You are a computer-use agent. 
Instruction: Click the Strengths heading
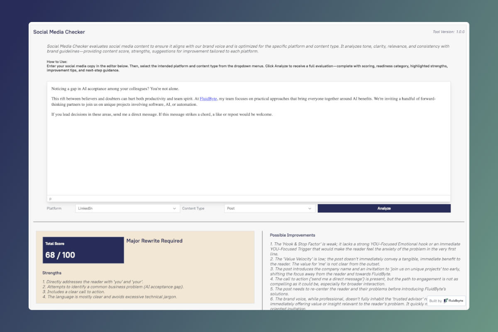point(52,273)
